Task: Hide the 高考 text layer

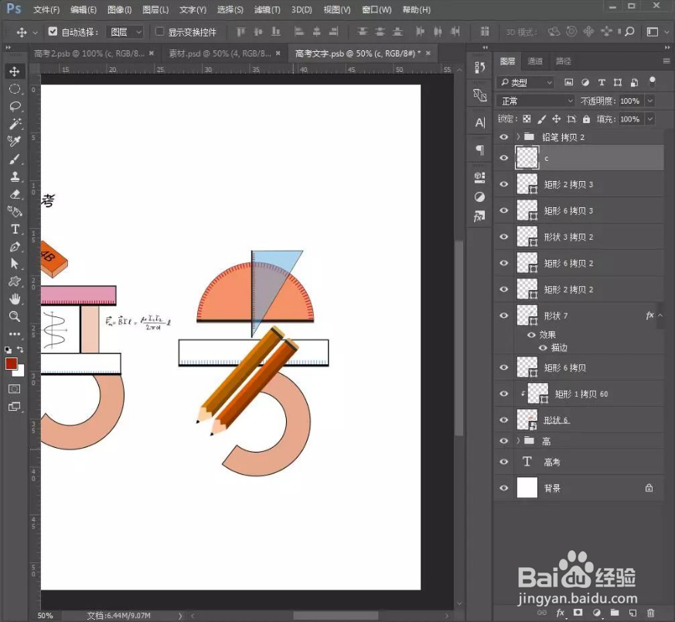Action: click(x=503, y=461)
